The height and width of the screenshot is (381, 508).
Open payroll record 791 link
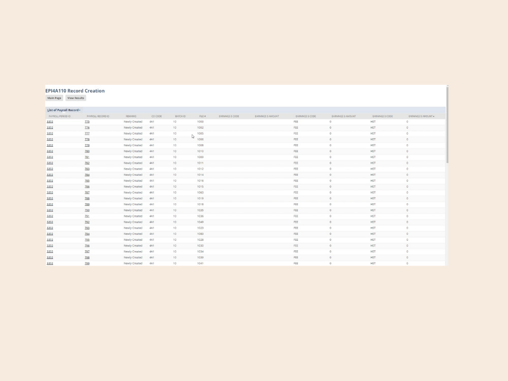(87, 216)
